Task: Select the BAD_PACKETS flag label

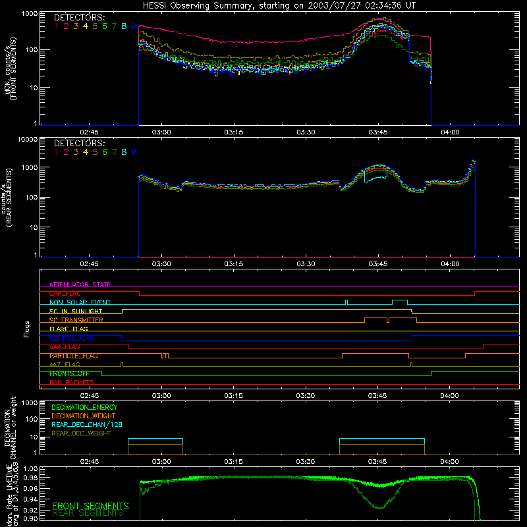Action: click(72, 383)
